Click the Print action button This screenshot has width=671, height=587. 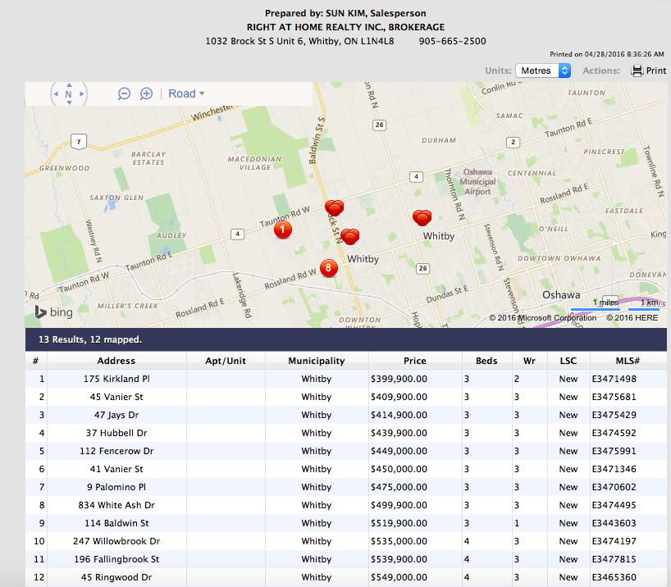648,71
